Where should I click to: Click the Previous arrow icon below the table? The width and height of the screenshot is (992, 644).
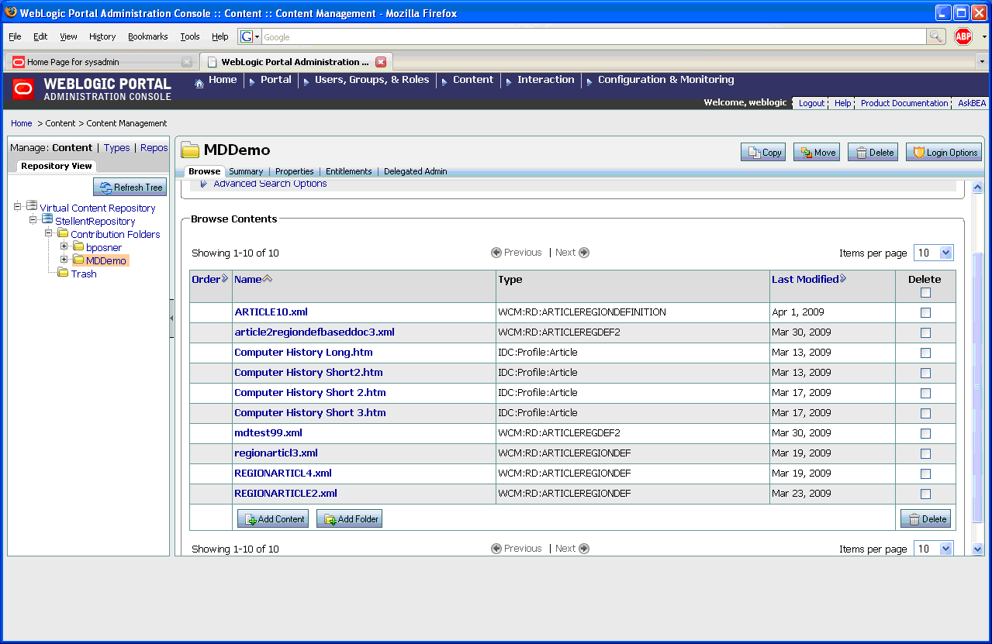496,549
